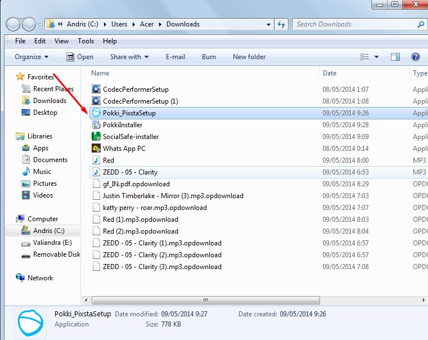428x340 pixels.
Task: Click the Whats App PC file icon
Action: (96, 148)
